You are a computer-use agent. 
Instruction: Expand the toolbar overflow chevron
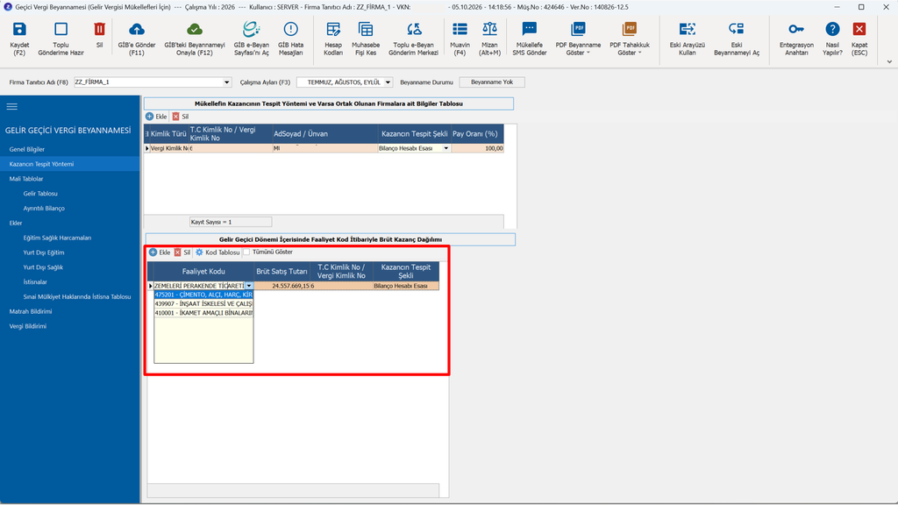(x=889, y=61)
